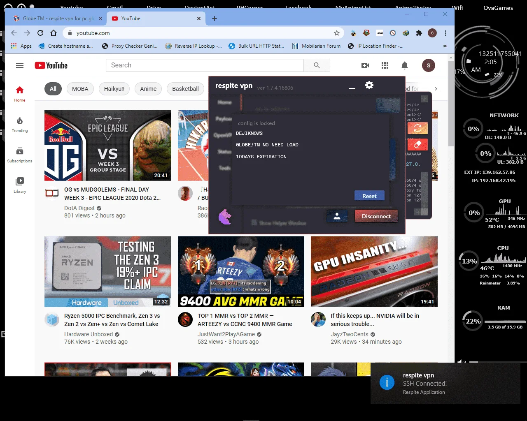
Task: Open the IP Location Finder bookmark
Action: pyautogui.click(x=375, y=46)
